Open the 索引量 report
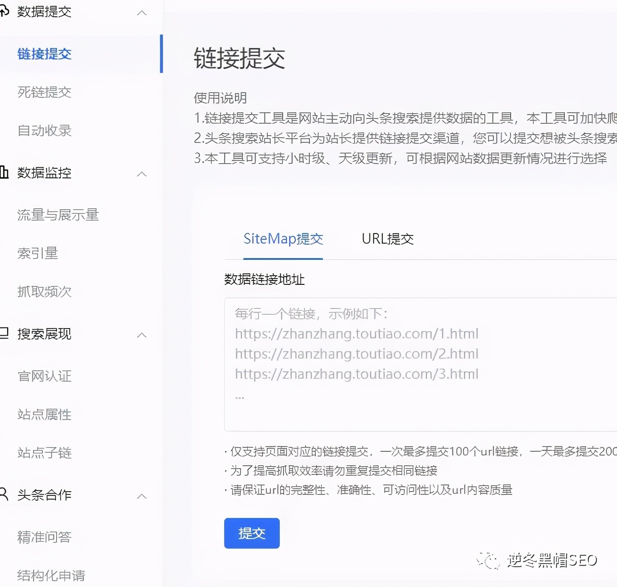The width and height of the screenshot is (617, 587). click(38, 253)
